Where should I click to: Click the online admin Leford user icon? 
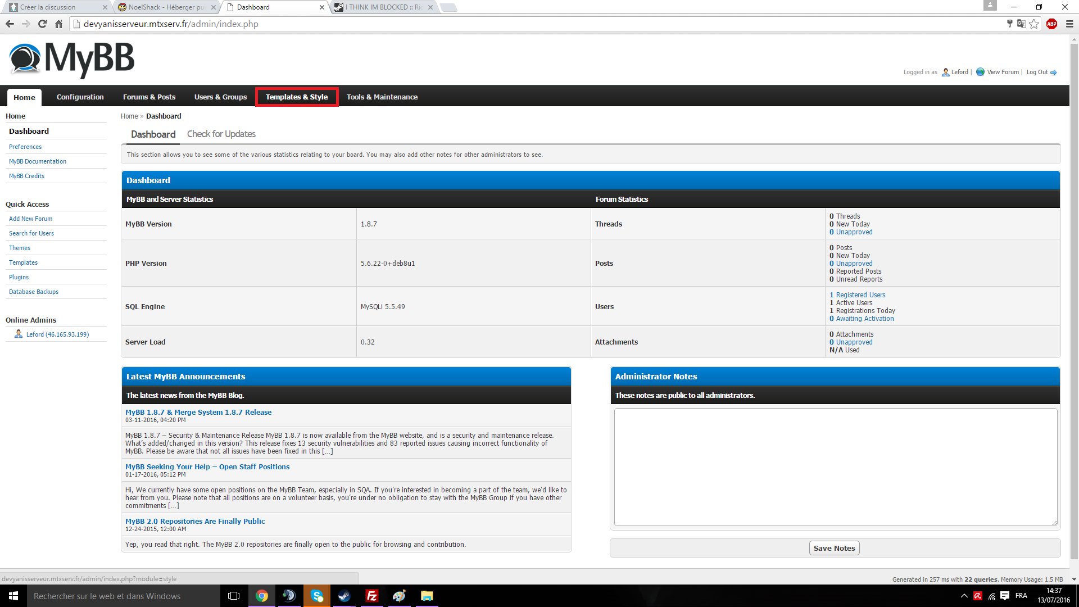[x=19, y=334]
